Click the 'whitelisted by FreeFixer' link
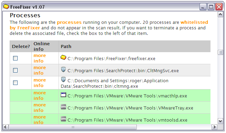The image size is (226, 133). click(109, 25)
